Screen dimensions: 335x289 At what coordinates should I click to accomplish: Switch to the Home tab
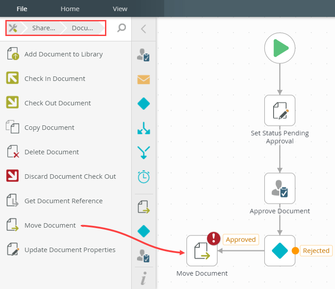pos(70,9)
